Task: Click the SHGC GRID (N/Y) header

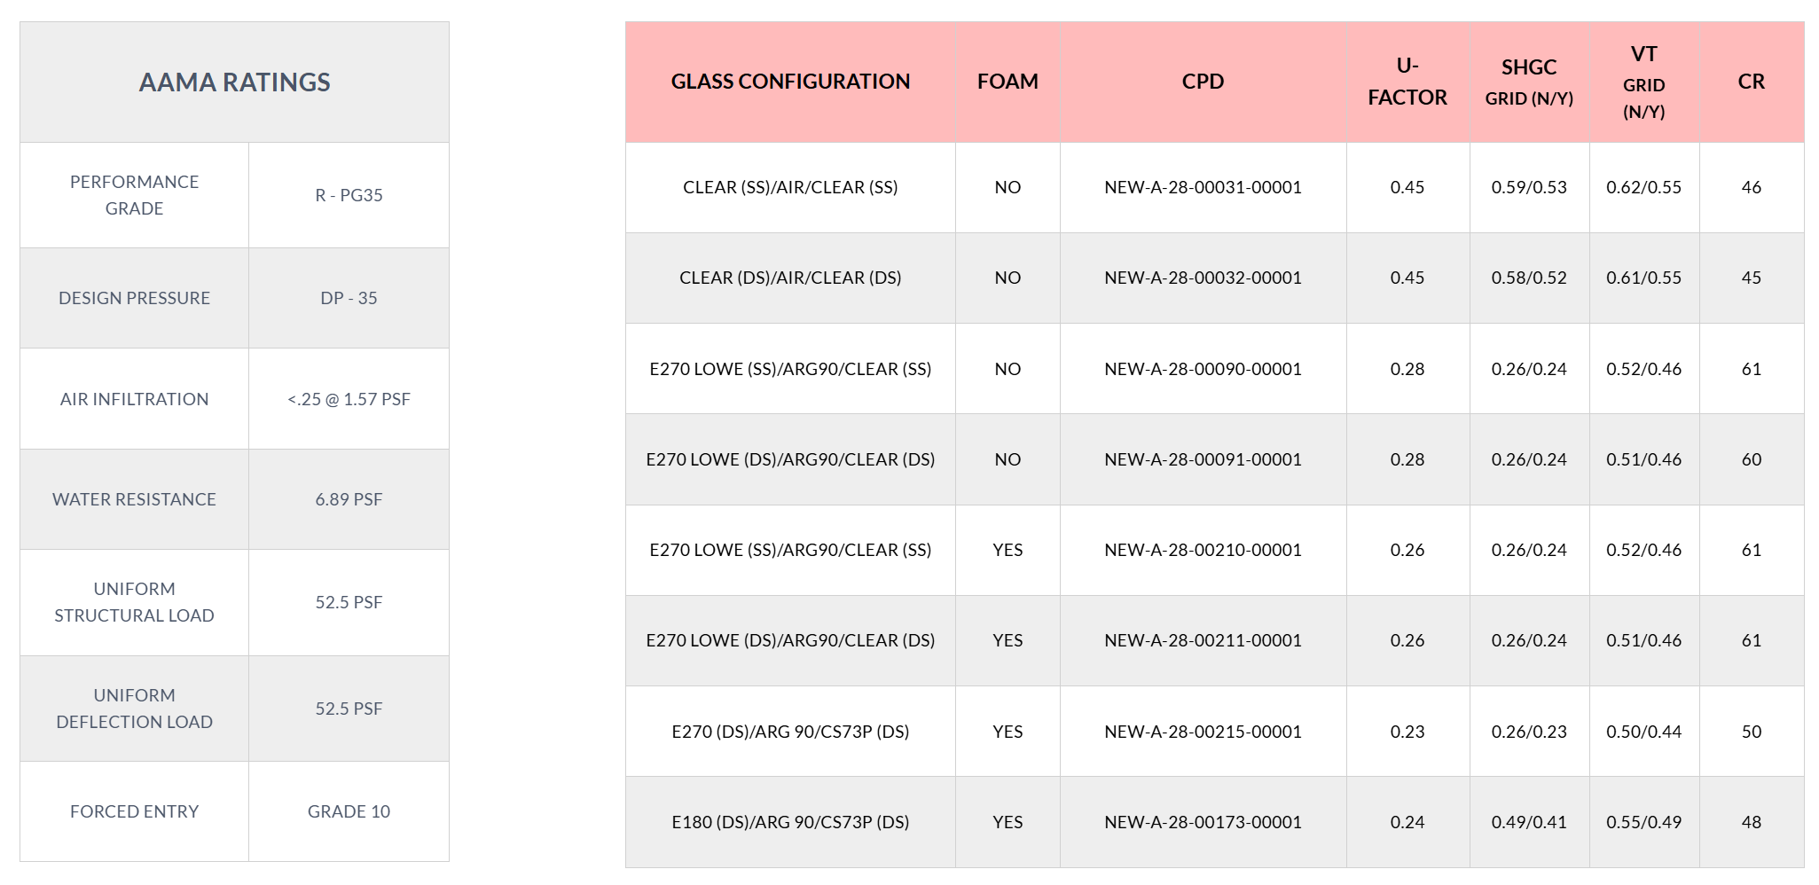Action: click(1529, 82)
